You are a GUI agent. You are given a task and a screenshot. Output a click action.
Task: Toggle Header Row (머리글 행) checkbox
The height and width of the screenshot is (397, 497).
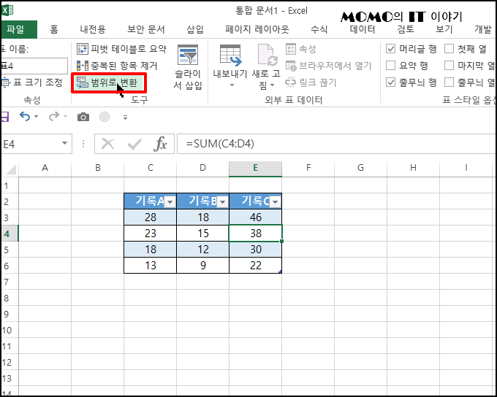tap(391, 49)
